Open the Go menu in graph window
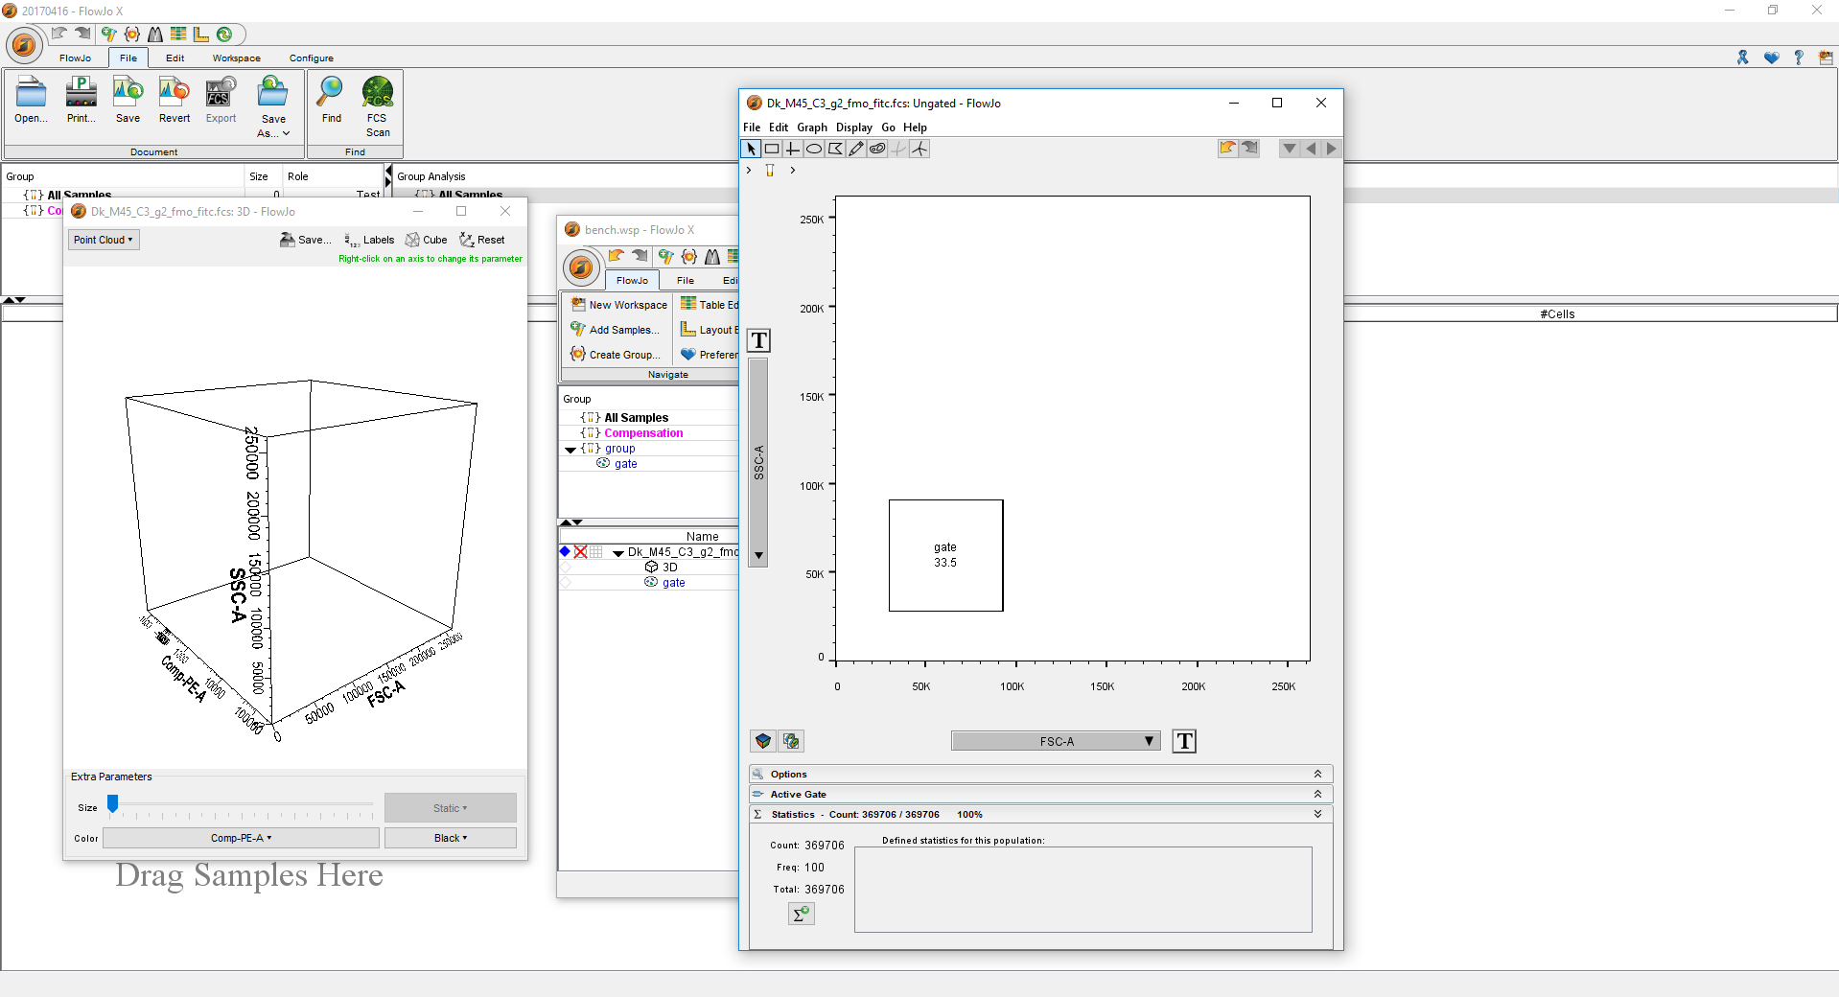The image size is (1839, 997). pyautogui.click(x=888, y=128)
